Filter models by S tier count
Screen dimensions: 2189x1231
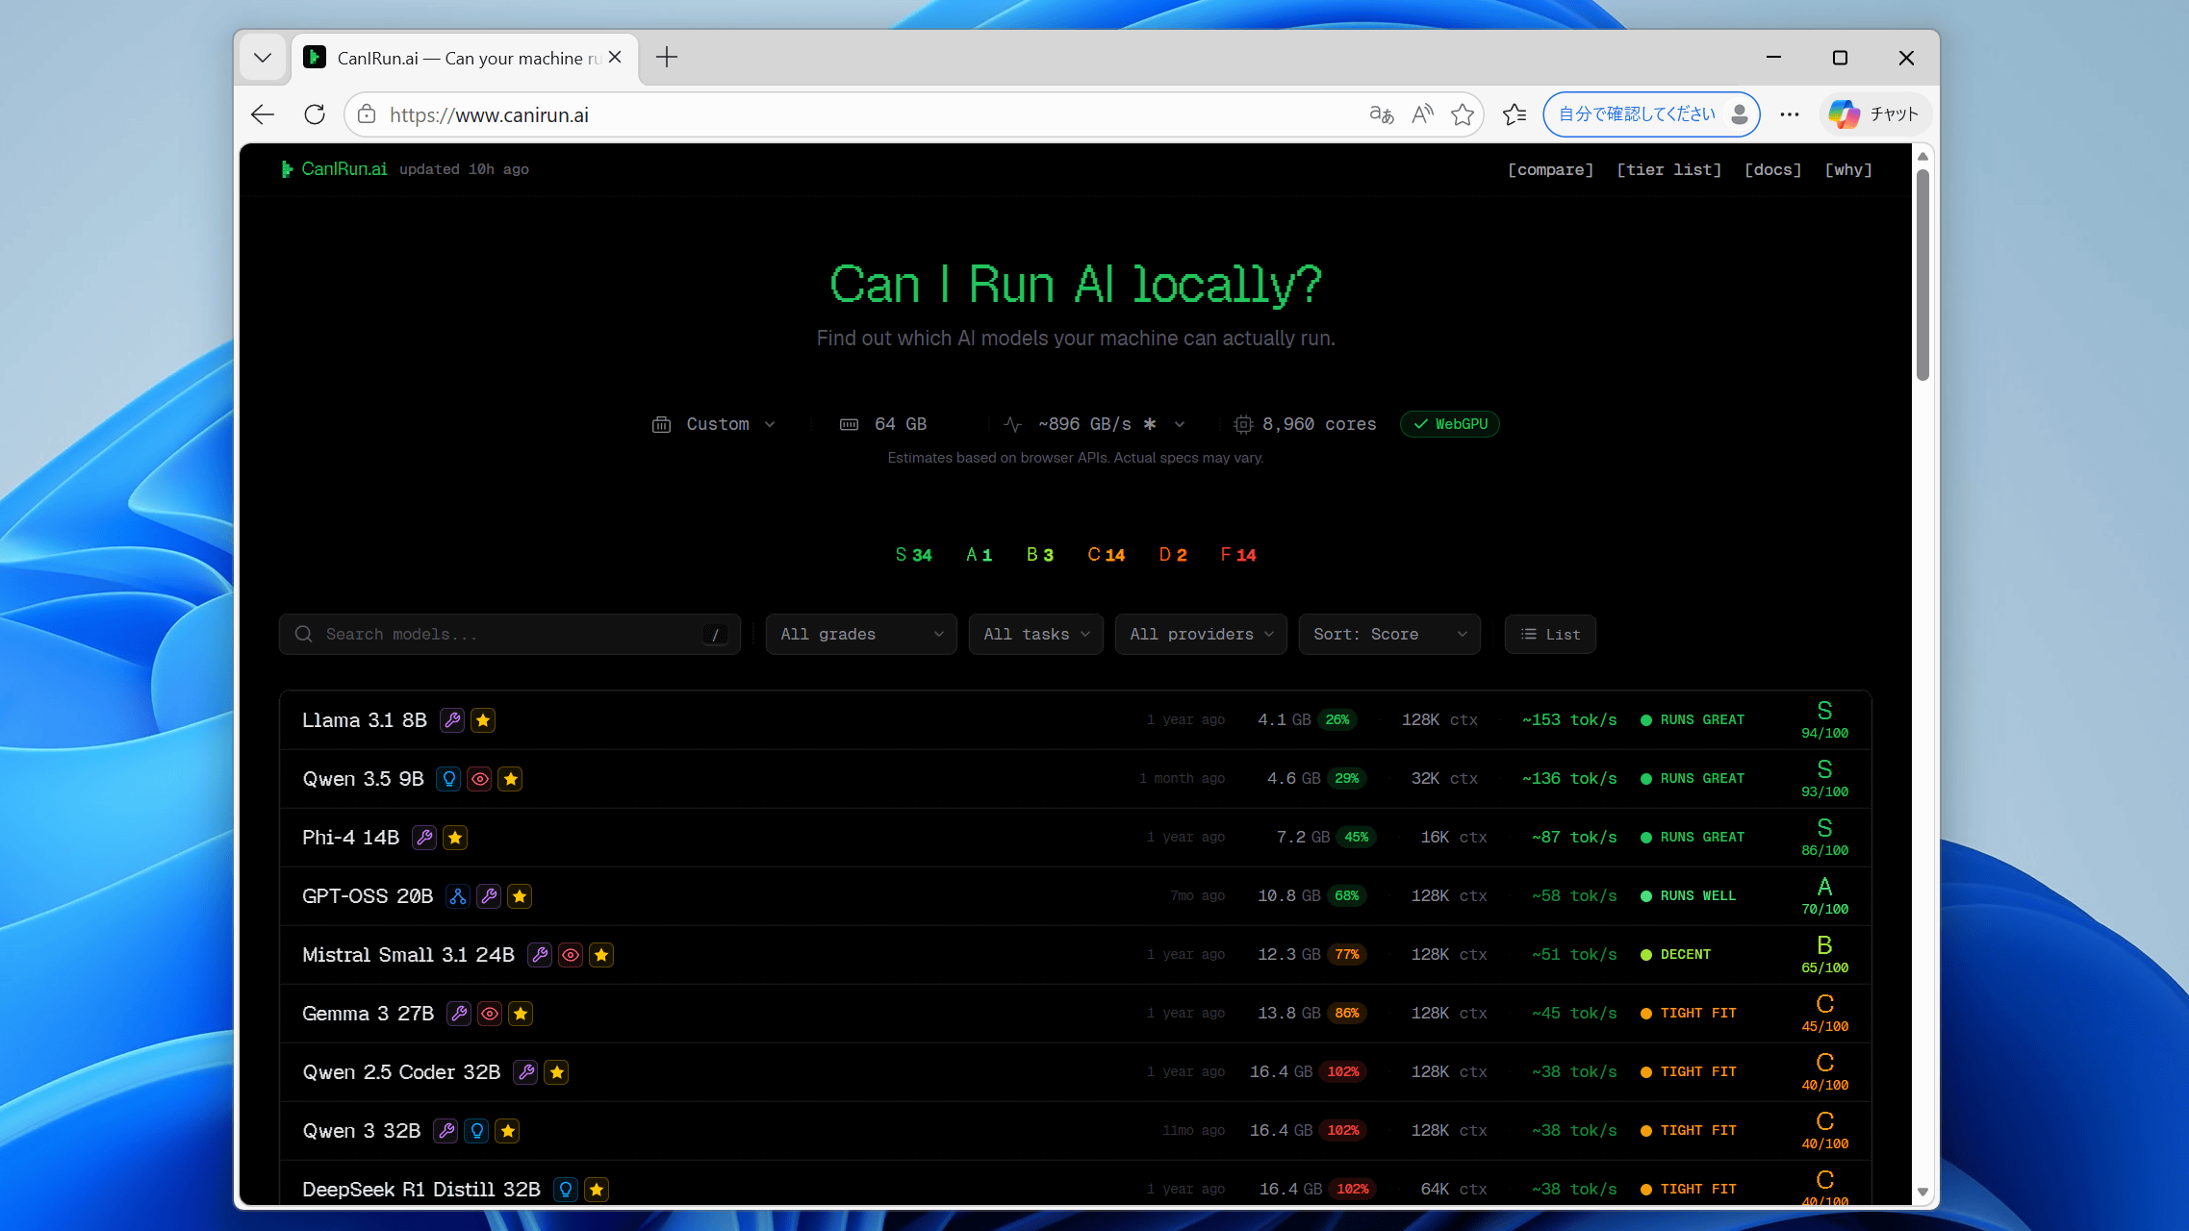(x=913, y=555)
